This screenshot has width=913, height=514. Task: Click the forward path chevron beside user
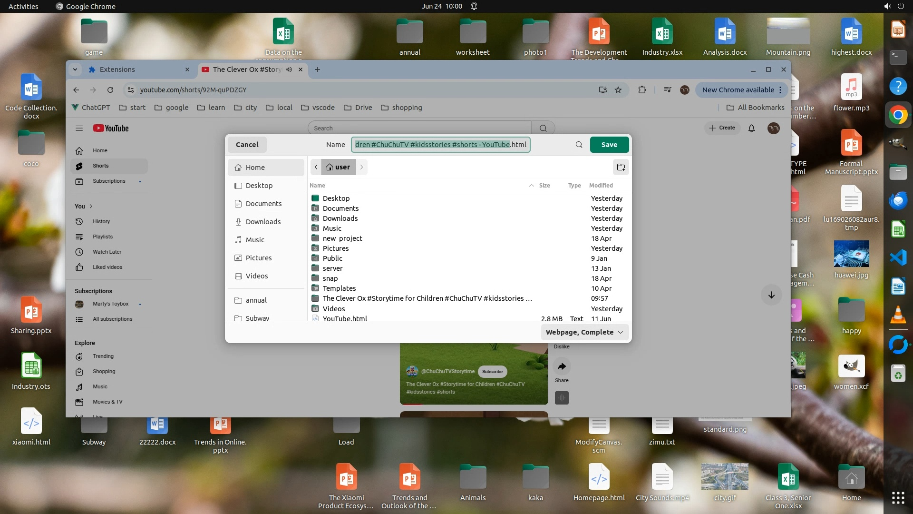(361, 167)
